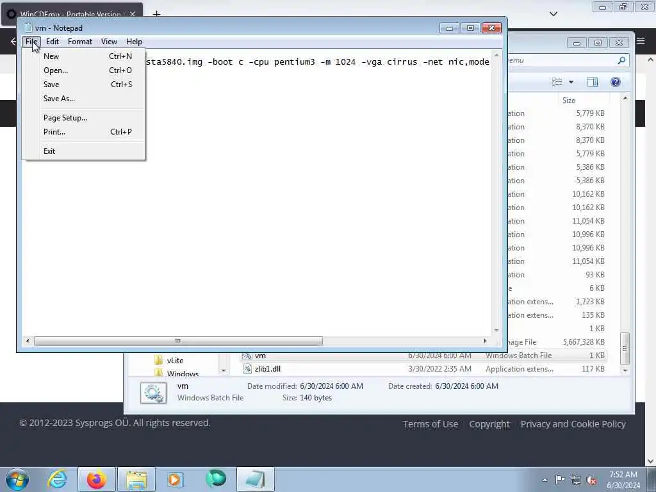Click the 5,667,328 KB image file row
The height and width of the screenshot is (492, 656).
tap(557, 342)
